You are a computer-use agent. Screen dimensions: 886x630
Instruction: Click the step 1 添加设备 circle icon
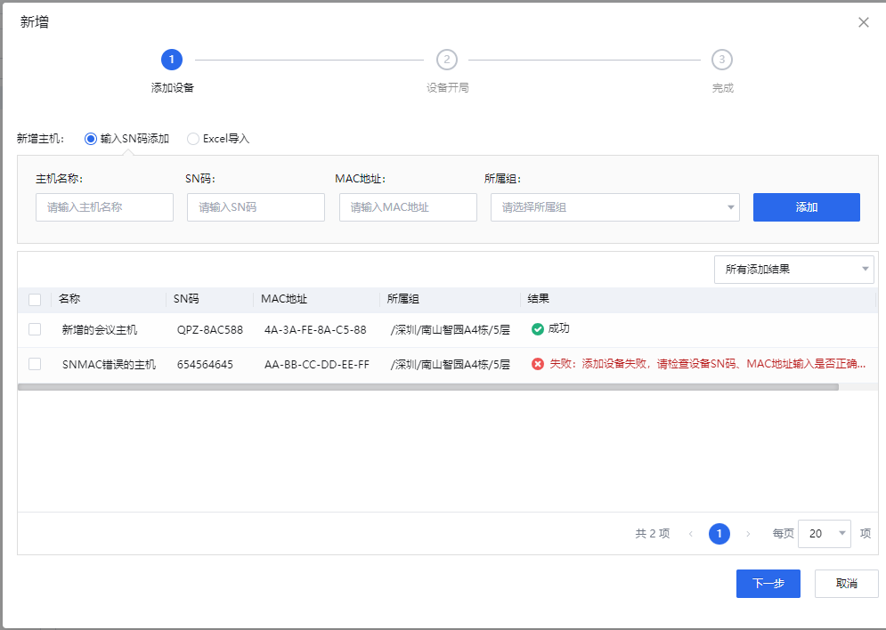(x=172, y=60)
